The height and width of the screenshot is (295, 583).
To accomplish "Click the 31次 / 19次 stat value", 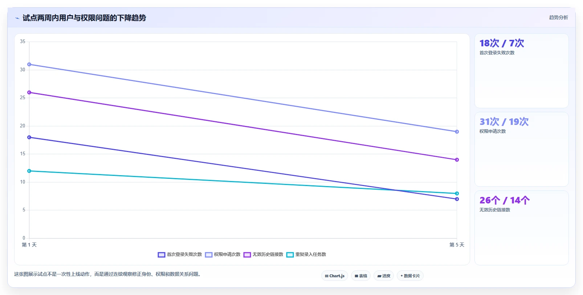I will click(504, 122).
